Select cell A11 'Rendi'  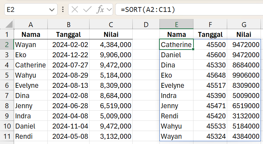31,136
